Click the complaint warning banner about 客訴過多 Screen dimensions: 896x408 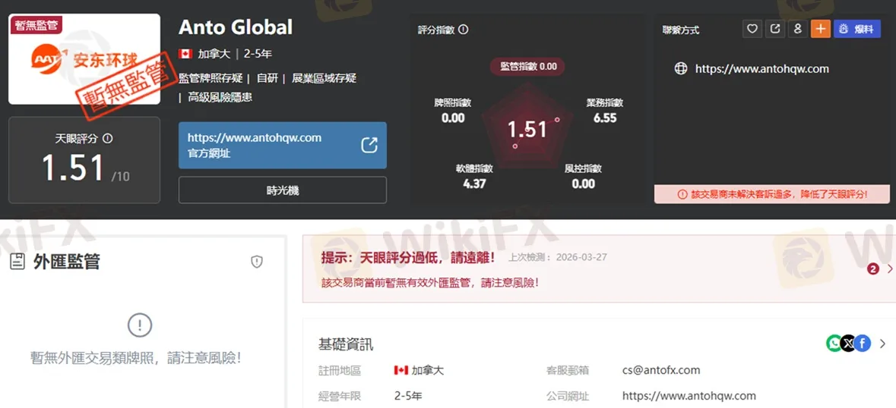(x=772, y=194)
